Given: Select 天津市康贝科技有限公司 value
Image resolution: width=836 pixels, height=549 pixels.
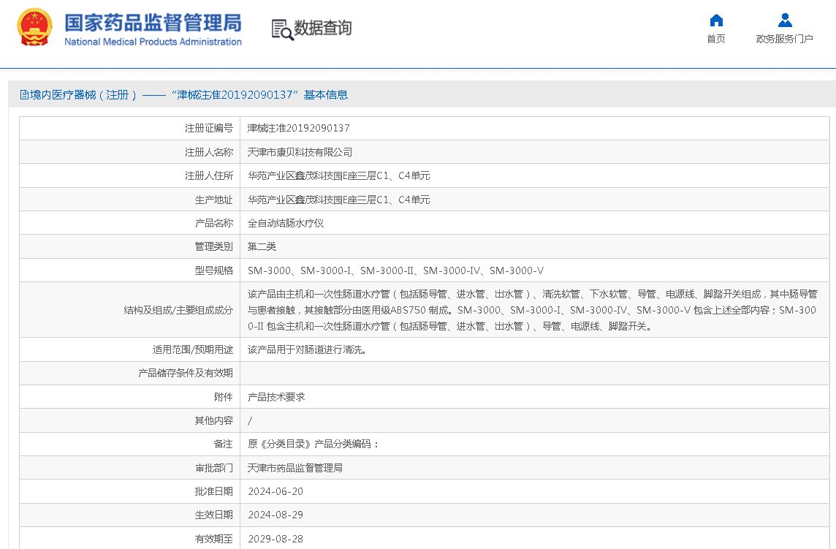Looking at the screenshot, I should [300, 152].
